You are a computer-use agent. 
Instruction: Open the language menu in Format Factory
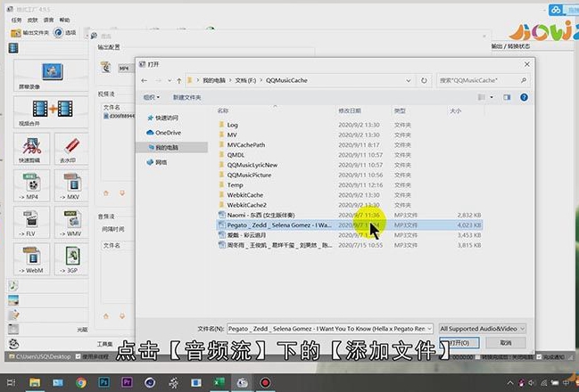tap(48, 20)
